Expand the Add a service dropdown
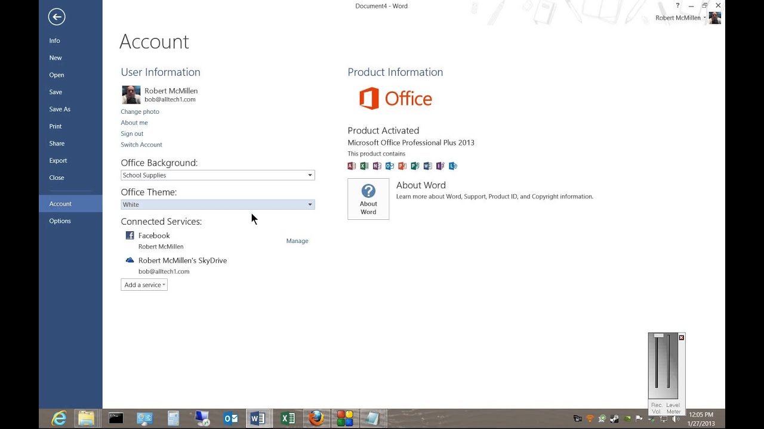Viewport: 764px width, 429px height. click(144, 285)
